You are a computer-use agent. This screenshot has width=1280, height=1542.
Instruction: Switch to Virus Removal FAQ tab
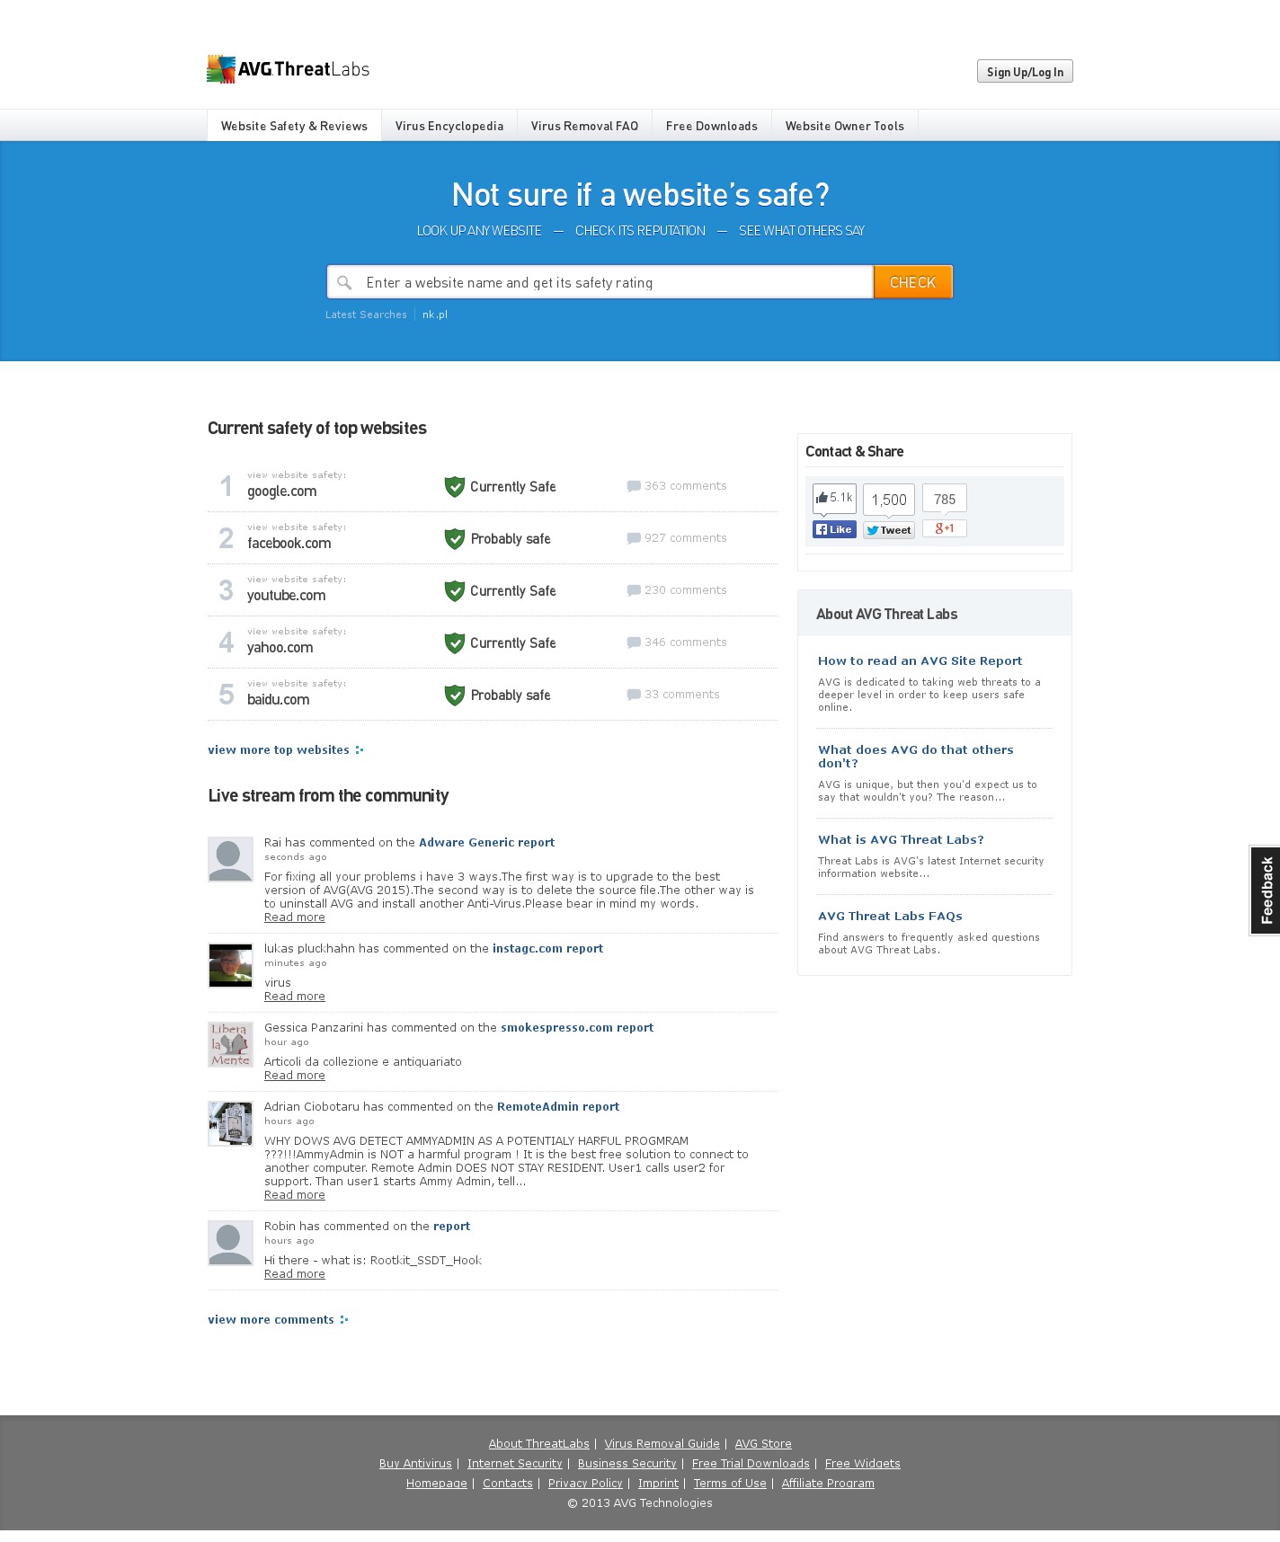point(584,126)
